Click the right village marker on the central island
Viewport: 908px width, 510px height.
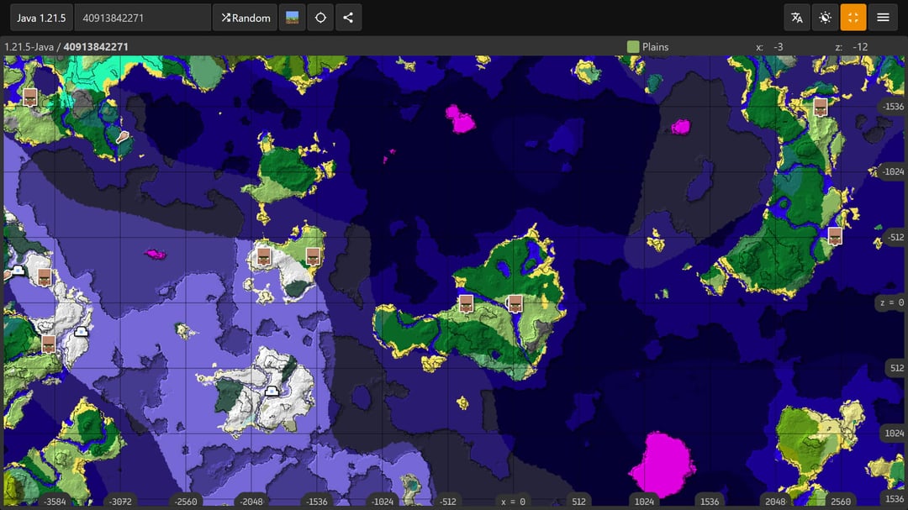point(515,303)
